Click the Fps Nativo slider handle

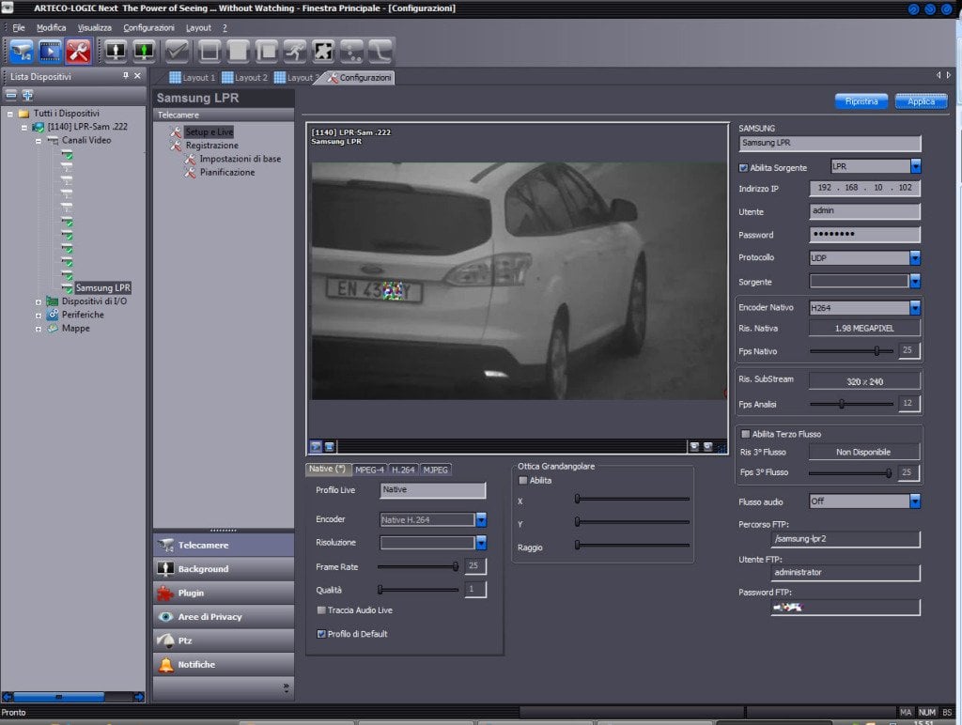[x=877, y=350]
